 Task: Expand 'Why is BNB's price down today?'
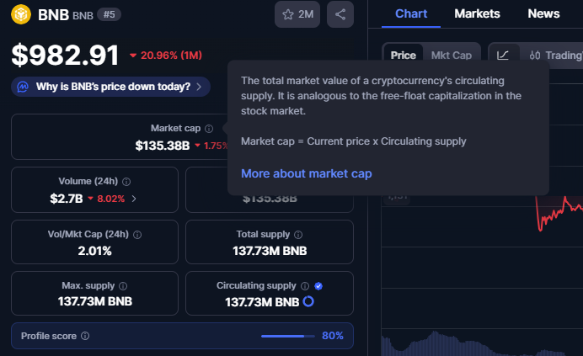click(x=111, y=86)
